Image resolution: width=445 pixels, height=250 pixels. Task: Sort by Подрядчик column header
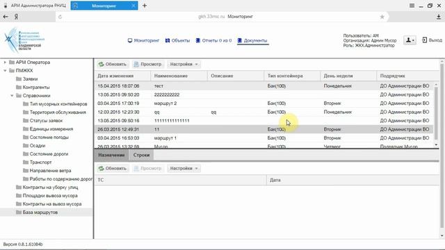(407, 76)
